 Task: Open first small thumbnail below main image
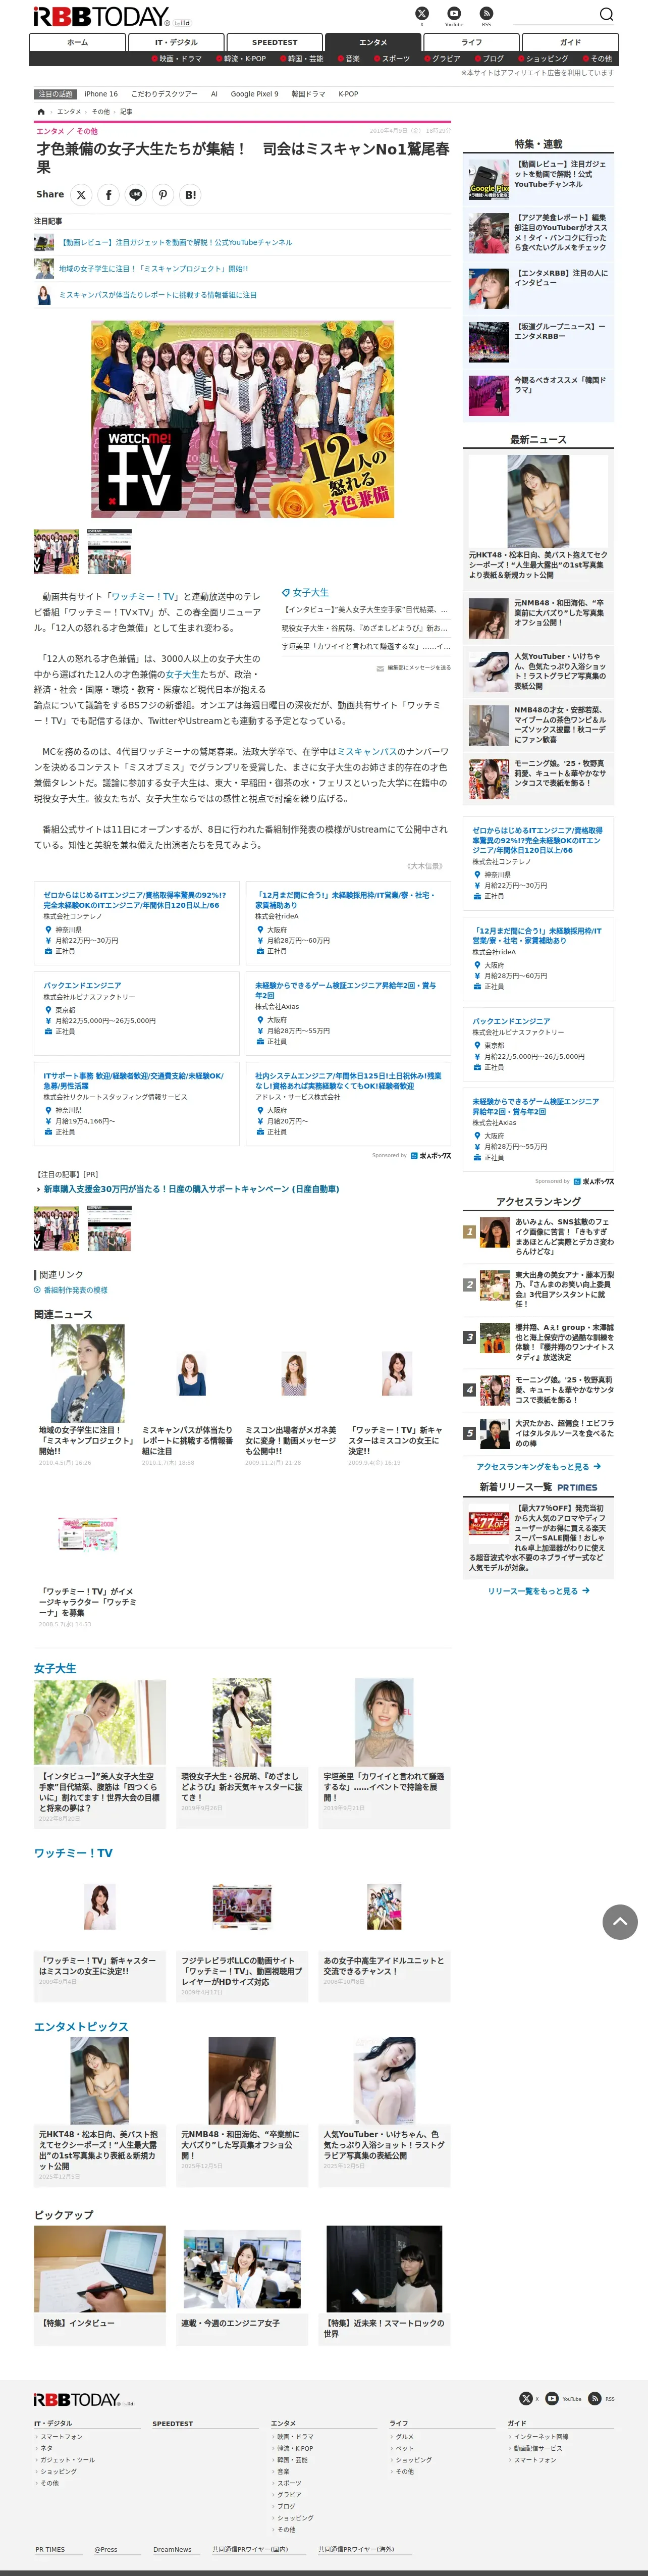coord(56,551)
